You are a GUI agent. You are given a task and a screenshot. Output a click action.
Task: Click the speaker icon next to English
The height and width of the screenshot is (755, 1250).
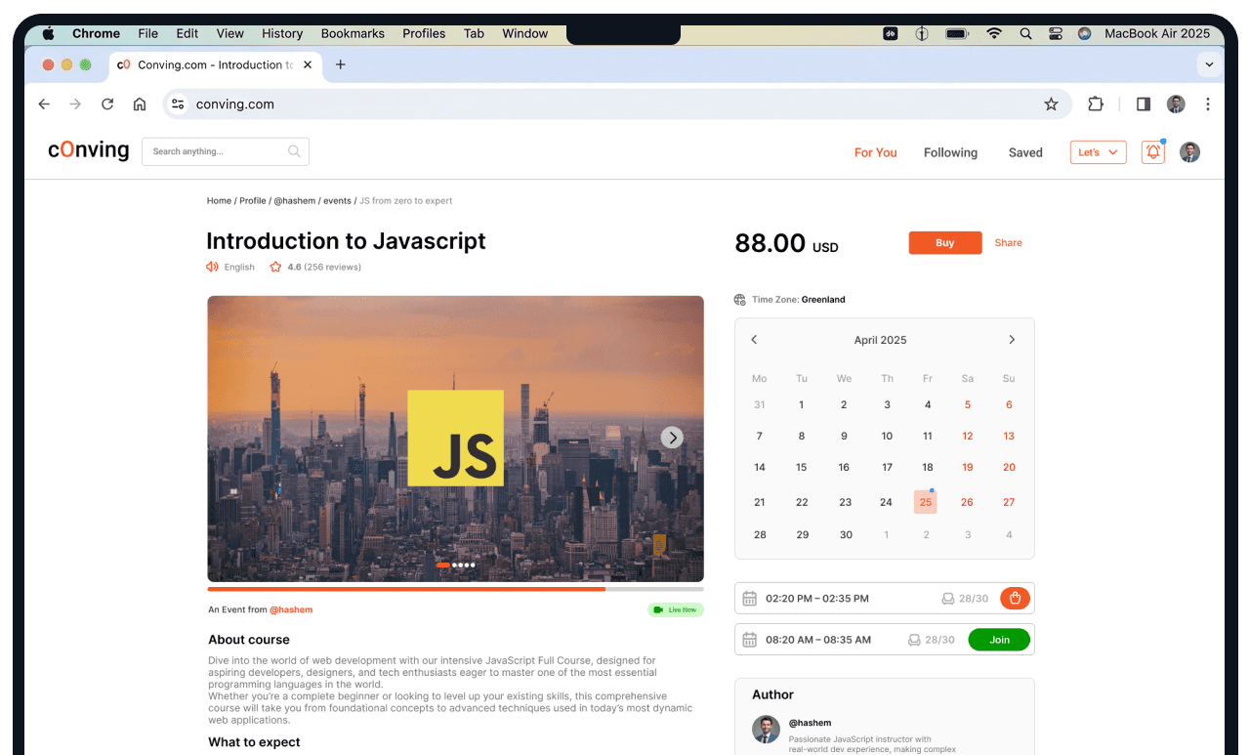212,266
